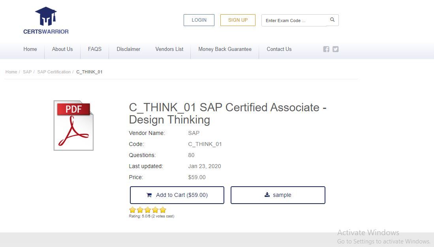Viewport: 434px width, 247px height.
Task: Download the sample file button
Action: click(x=278, y=195)
